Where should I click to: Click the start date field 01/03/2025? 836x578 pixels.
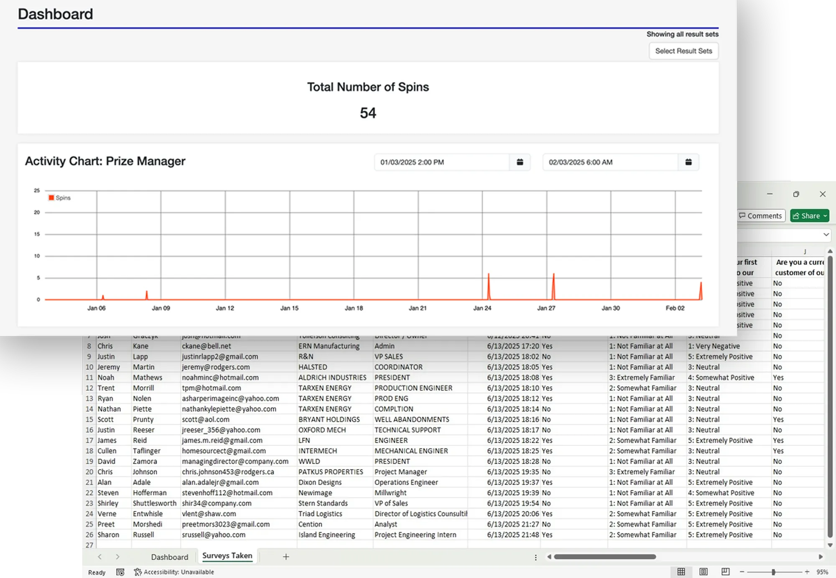click(441, 162)
